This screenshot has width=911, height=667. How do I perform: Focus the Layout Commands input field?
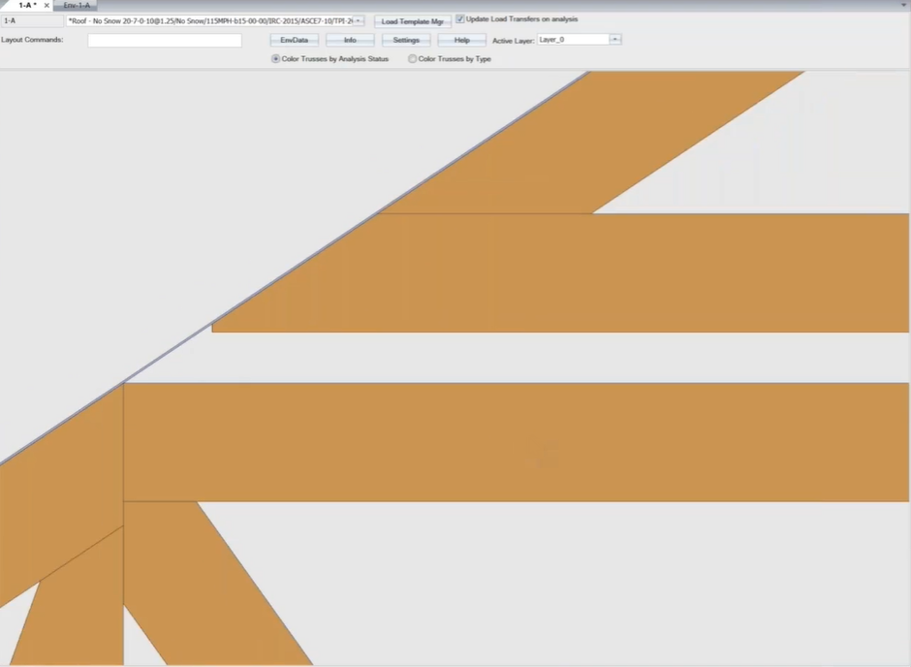tap(164, 41)
